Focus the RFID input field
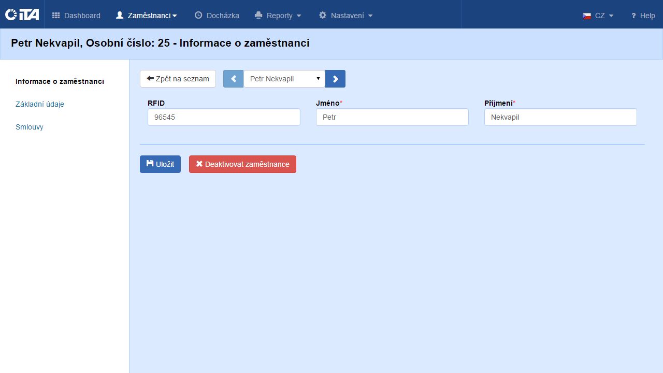 tap(224, 117)
